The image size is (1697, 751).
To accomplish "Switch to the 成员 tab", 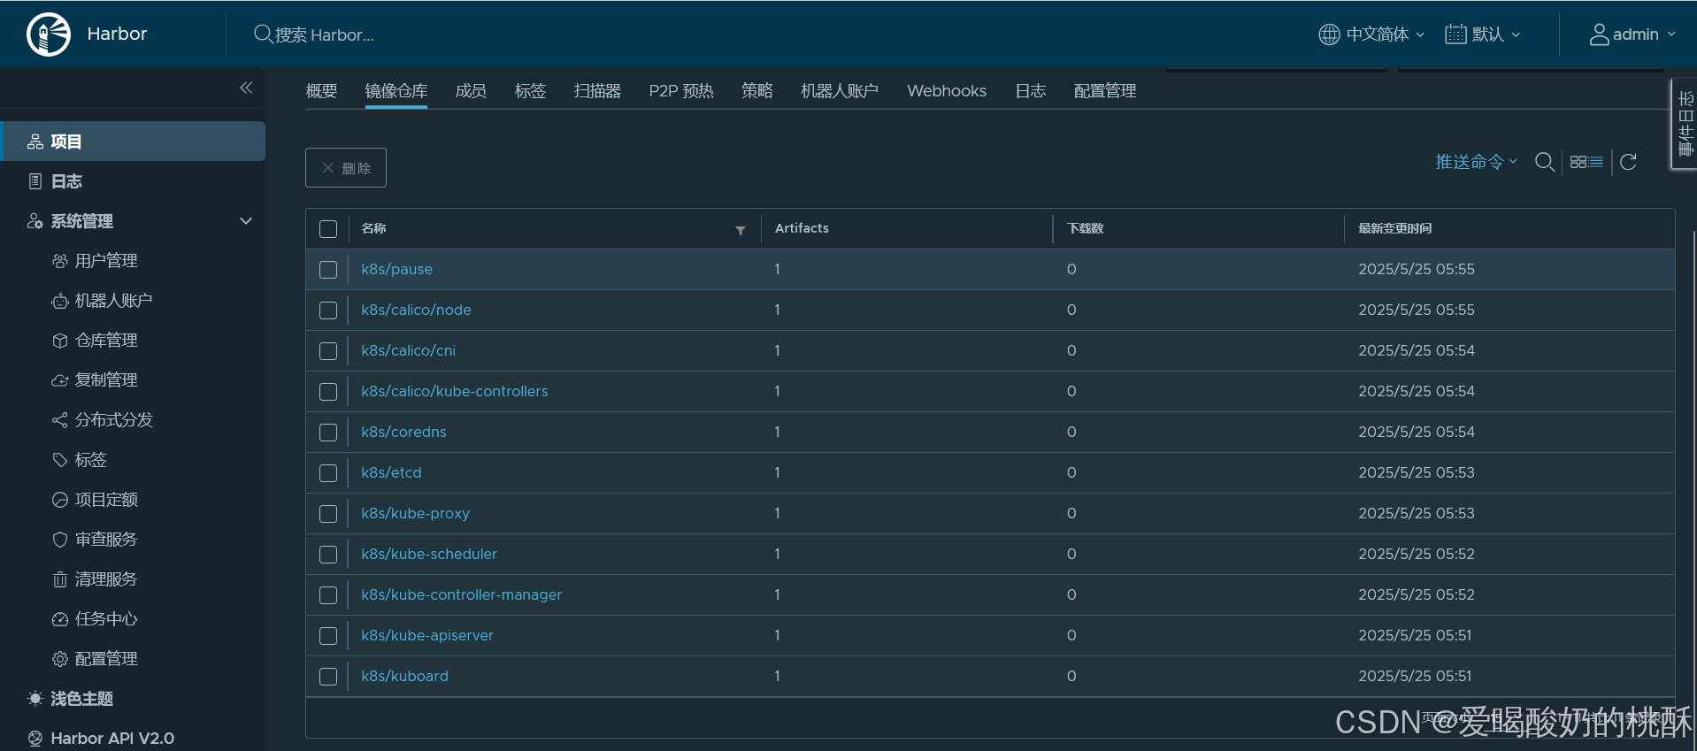I will click(x=471, y=91).
